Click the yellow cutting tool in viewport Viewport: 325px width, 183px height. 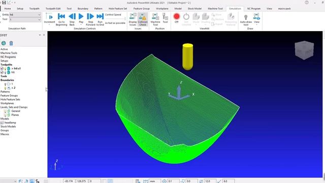[x=188, y=56]
